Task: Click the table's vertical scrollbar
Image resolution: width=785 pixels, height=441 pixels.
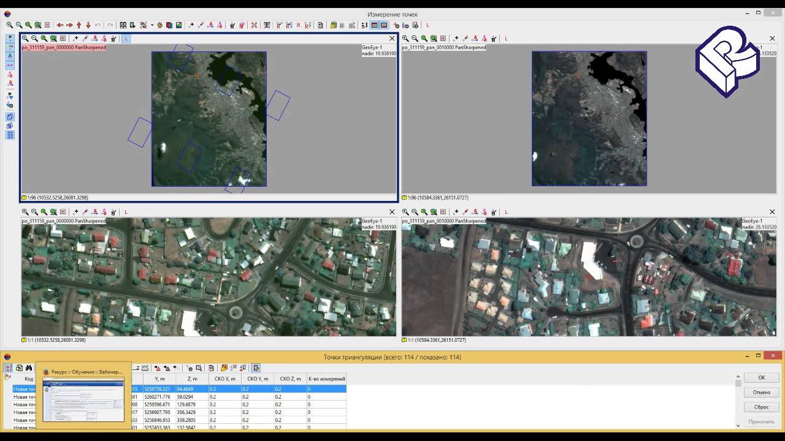Action: click(x=738, y=401)
